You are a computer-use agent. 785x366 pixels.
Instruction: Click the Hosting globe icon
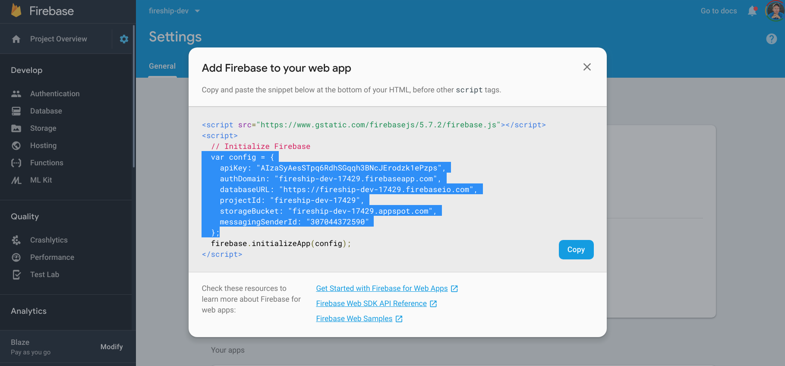16,145
